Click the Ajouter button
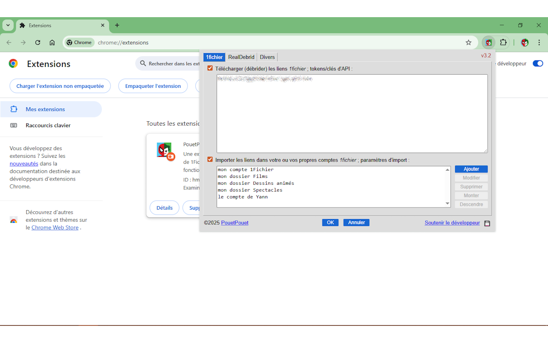548x343 pixels. tap(471, 169)
